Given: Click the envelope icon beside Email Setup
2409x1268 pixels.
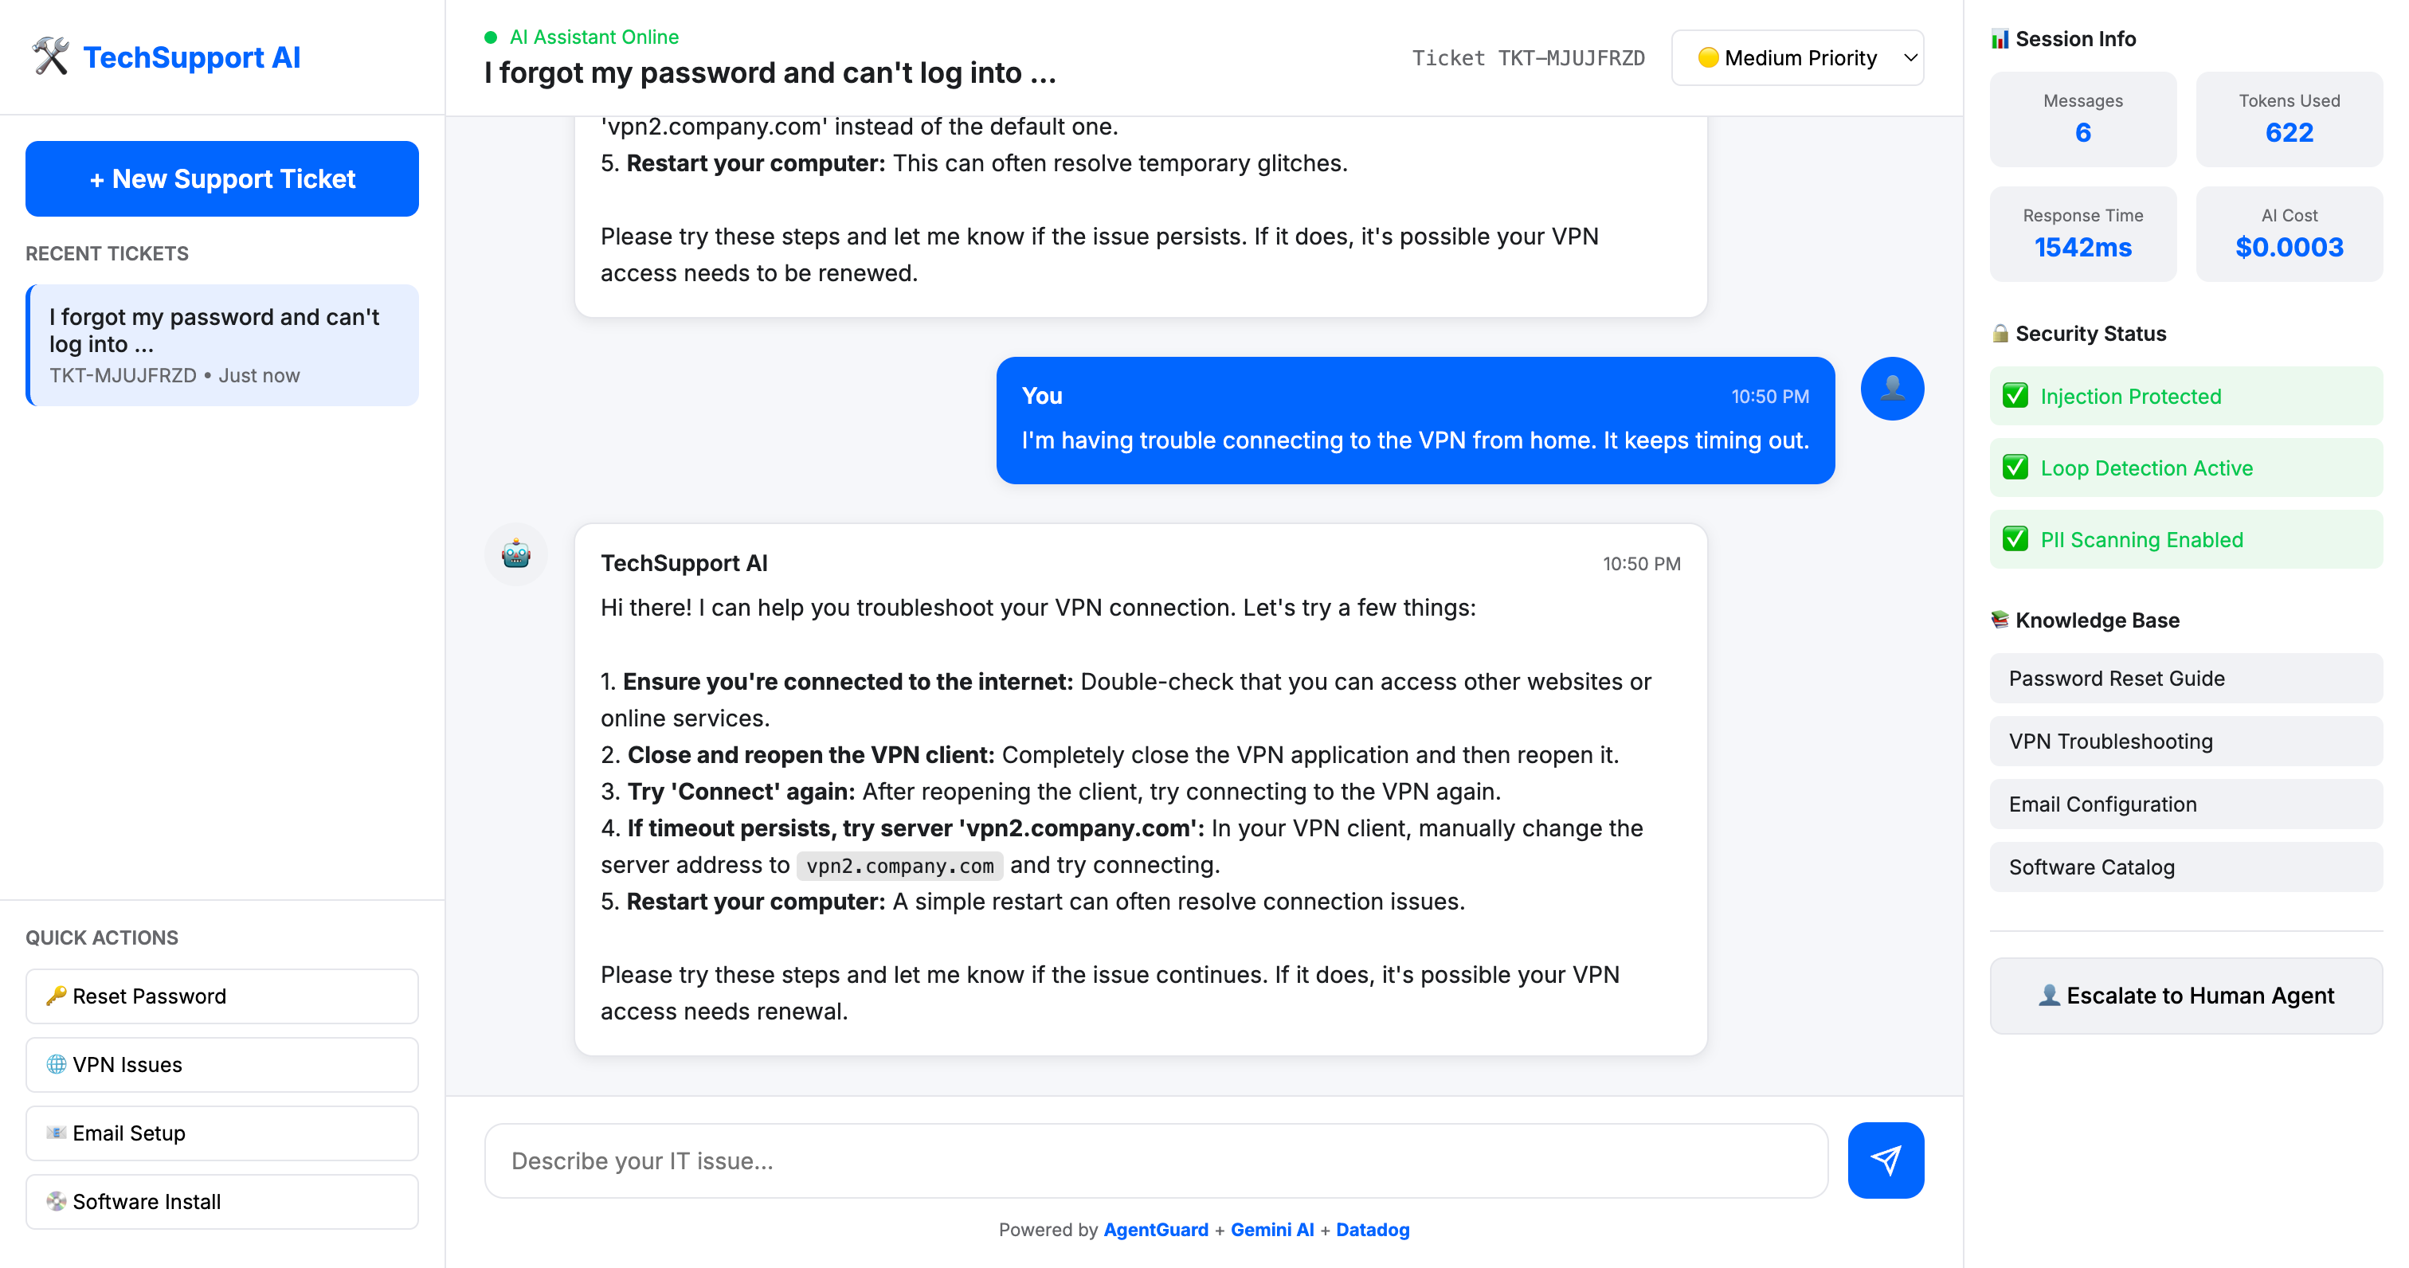Looking at the screenshot, I should click(x=56, y=1133).
